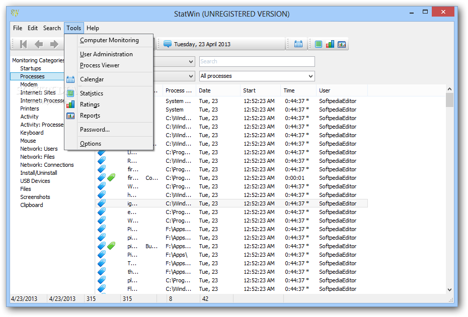Sort by the Start column header

pos(260,90)
